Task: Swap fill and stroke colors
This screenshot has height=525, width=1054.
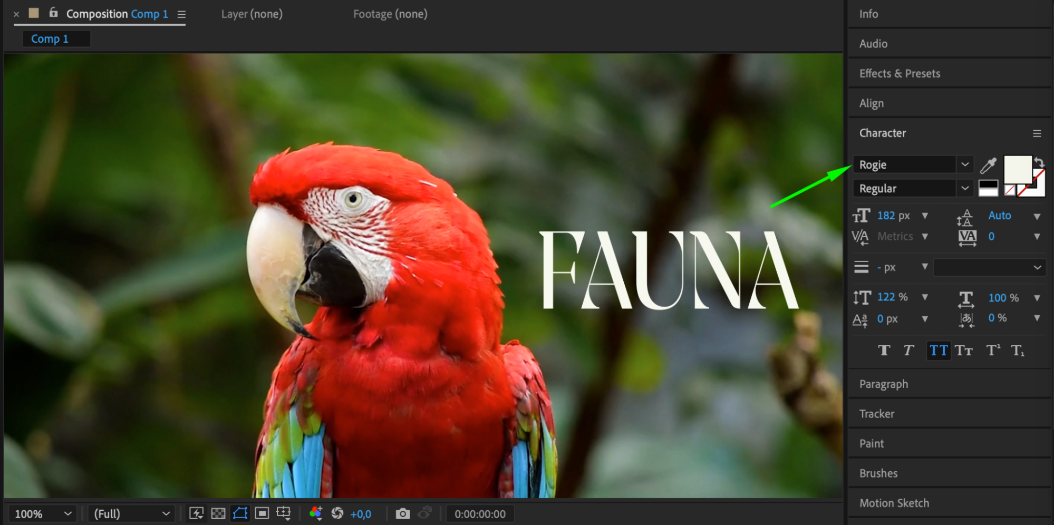Action: point(1039,162)
